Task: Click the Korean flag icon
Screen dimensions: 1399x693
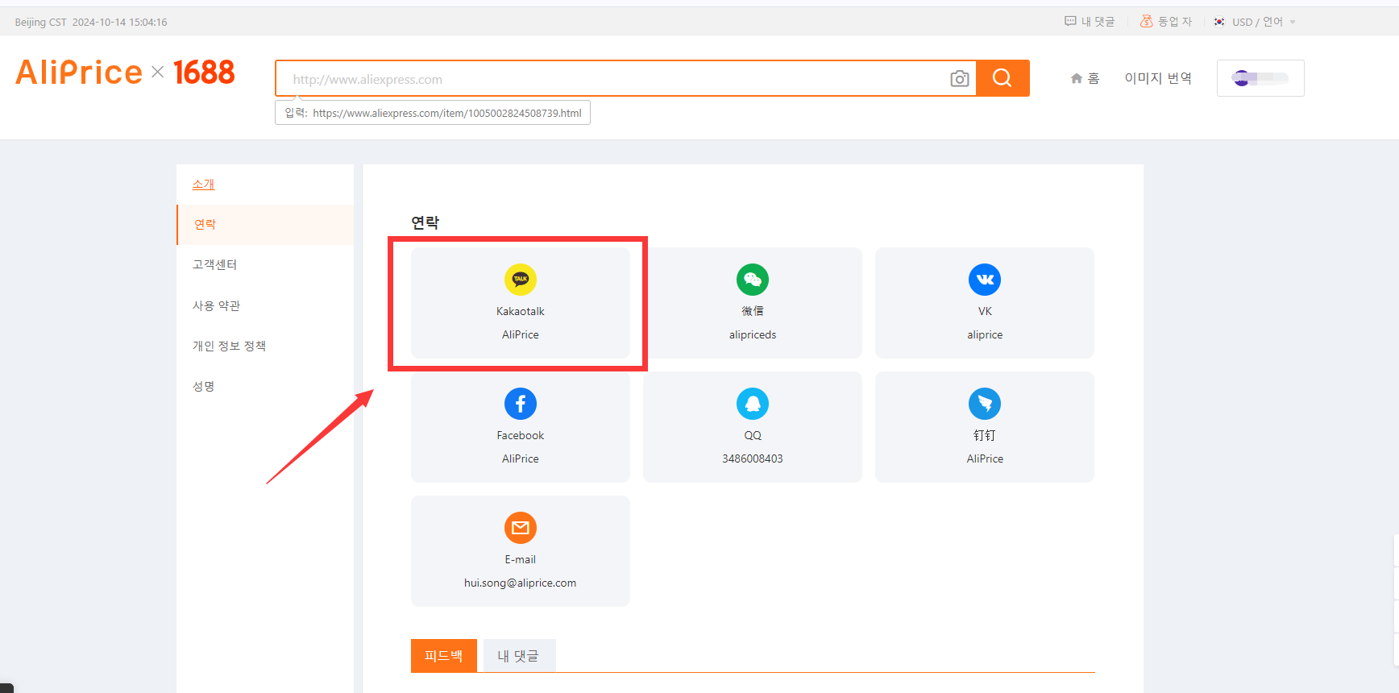Action: 1219,22
